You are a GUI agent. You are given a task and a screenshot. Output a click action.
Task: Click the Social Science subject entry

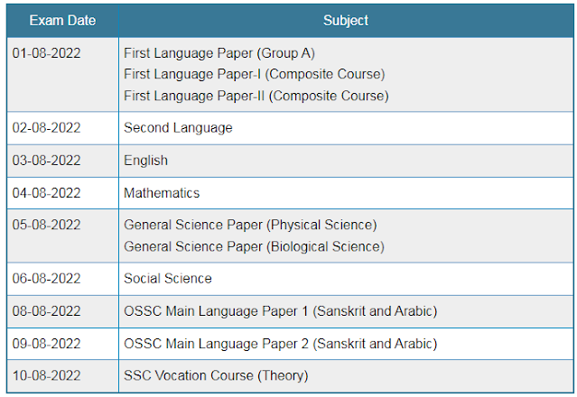168,279
